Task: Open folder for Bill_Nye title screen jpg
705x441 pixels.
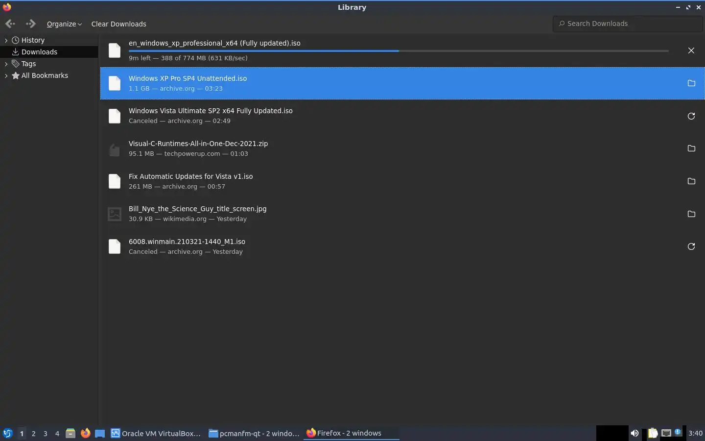Action: tap(691, 214)
